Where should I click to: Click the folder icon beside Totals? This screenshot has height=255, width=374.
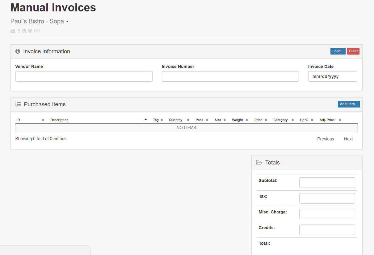point(259,162)
